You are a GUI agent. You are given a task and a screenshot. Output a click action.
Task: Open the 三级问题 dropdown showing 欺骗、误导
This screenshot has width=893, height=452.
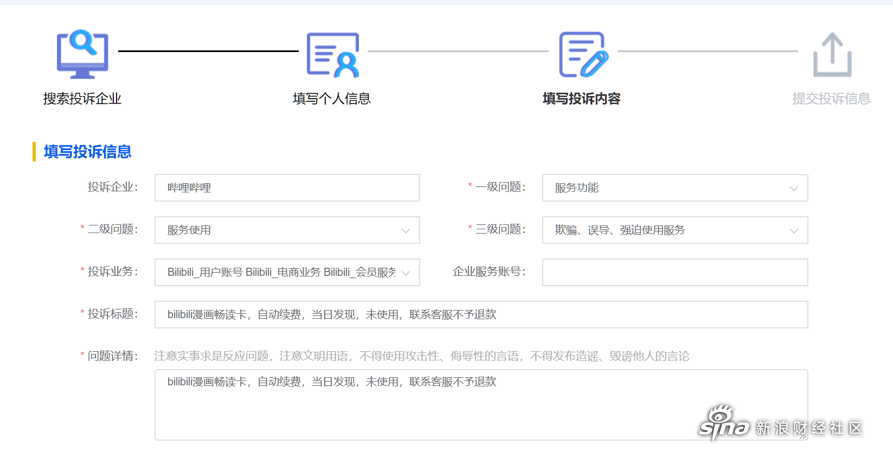point(675,230)
